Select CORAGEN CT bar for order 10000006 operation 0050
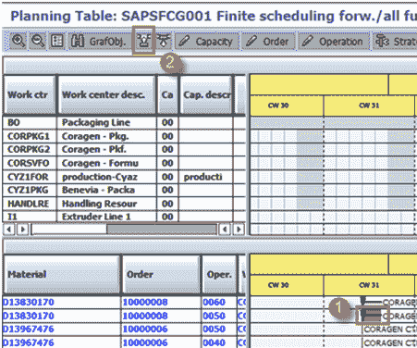 pyautogui.click(x=390, y=329)
